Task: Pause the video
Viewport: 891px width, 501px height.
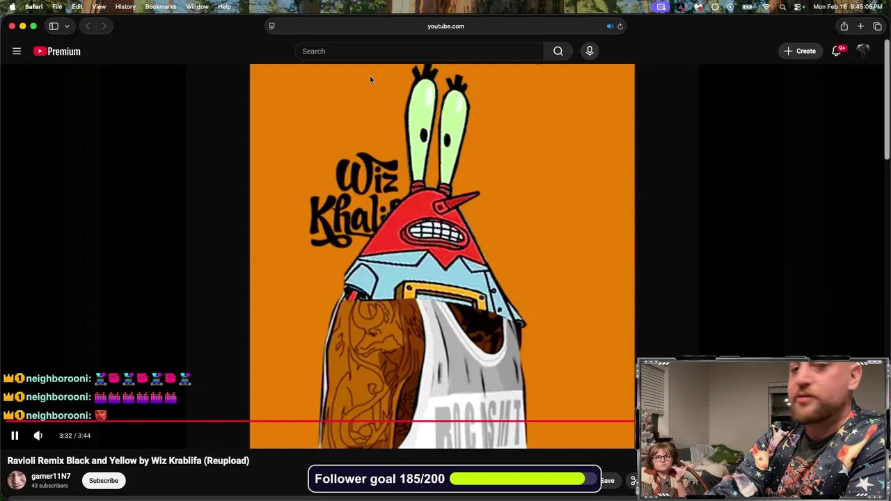Action: point(15,436)
